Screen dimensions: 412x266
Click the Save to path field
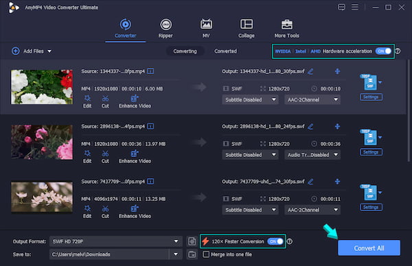coord(109,254)
